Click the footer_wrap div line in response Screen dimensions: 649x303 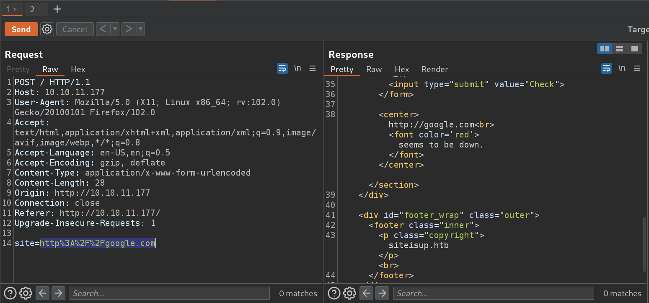point(449,215)
